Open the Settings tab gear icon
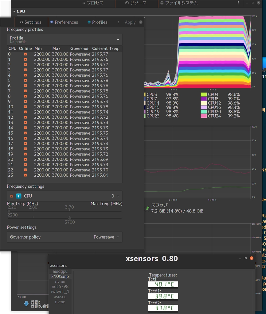 coord(22,22)
